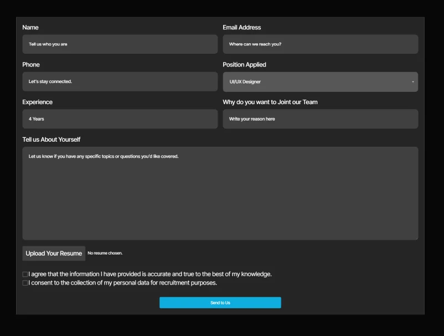This screenshot has width=444, height=336.
Task: Check the personal data consent checkbox
Action: pyautogui.click(x=25, y=283)
